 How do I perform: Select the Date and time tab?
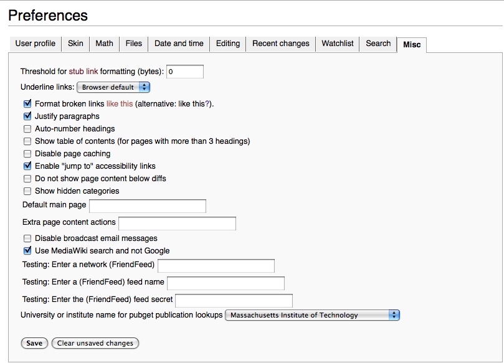(179, 44)
